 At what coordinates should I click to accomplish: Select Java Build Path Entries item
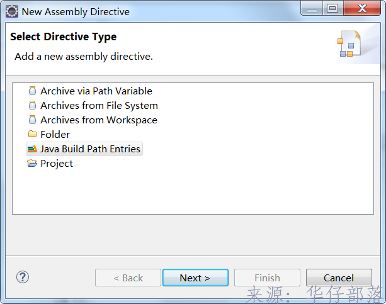click(x=91, y=149)
